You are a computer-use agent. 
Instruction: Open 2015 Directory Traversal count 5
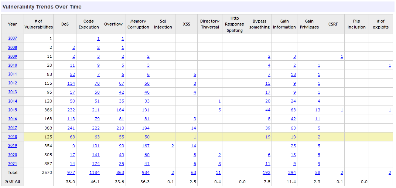(x=219, y=110)
